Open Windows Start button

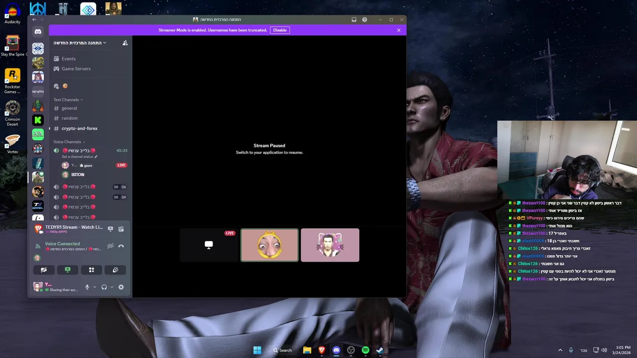pyautogui.click(x=257, y=350)
